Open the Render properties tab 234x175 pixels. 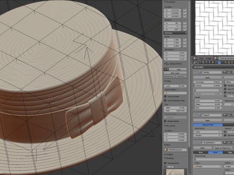(x=200, y=62)
